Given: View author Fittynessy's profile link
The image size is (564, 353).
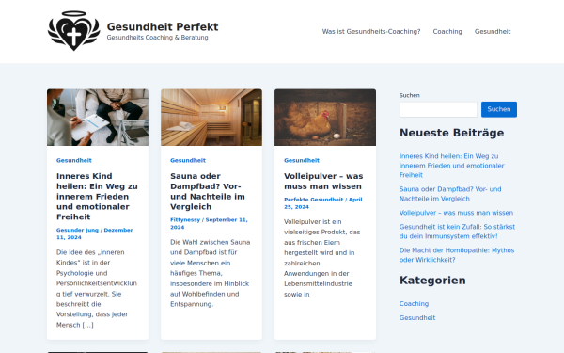Looking at the screenshot, I should (x=185, y=220).
